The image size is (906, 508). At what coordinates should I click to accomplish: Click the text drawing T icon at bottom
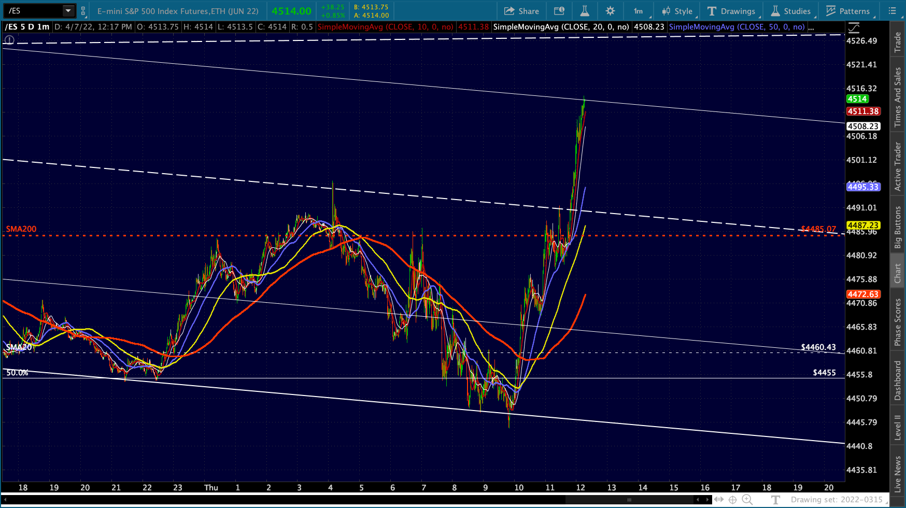(775, 500)
